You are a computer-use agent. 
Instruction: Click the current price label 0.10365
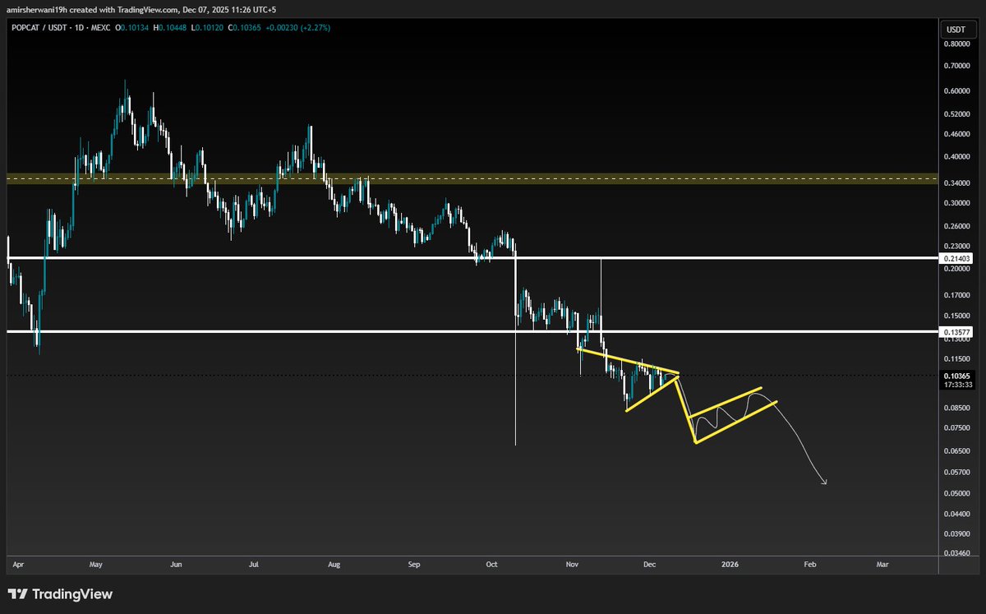(x=956, y=375)
